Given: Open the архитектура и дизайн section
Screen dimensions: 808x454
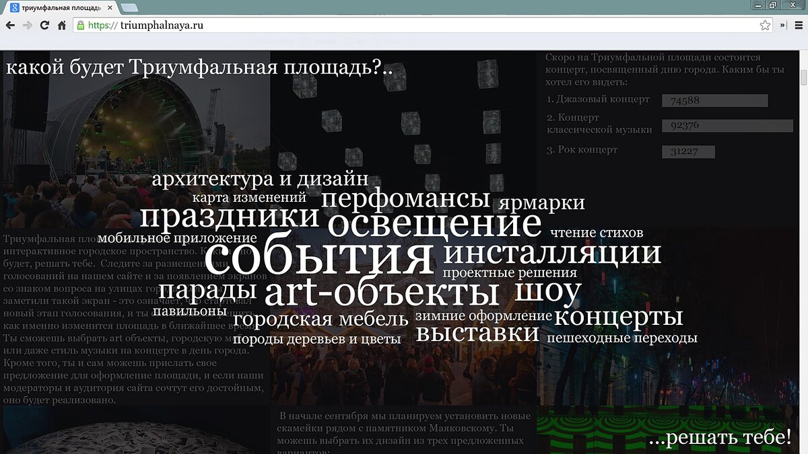Looking at the screenshot, I should 261,179.
